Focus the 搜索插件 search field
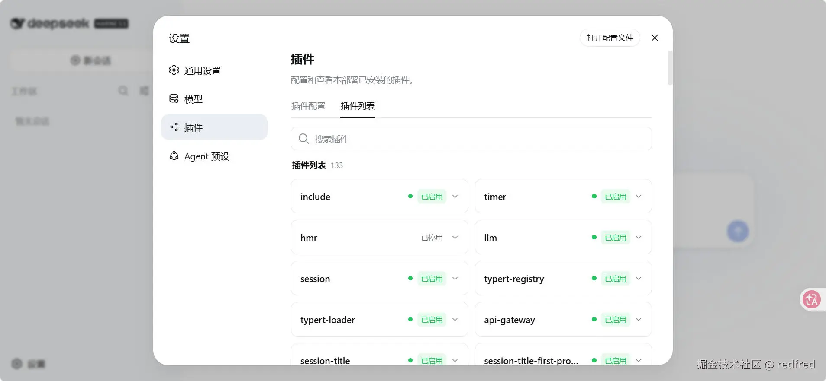 471,139
